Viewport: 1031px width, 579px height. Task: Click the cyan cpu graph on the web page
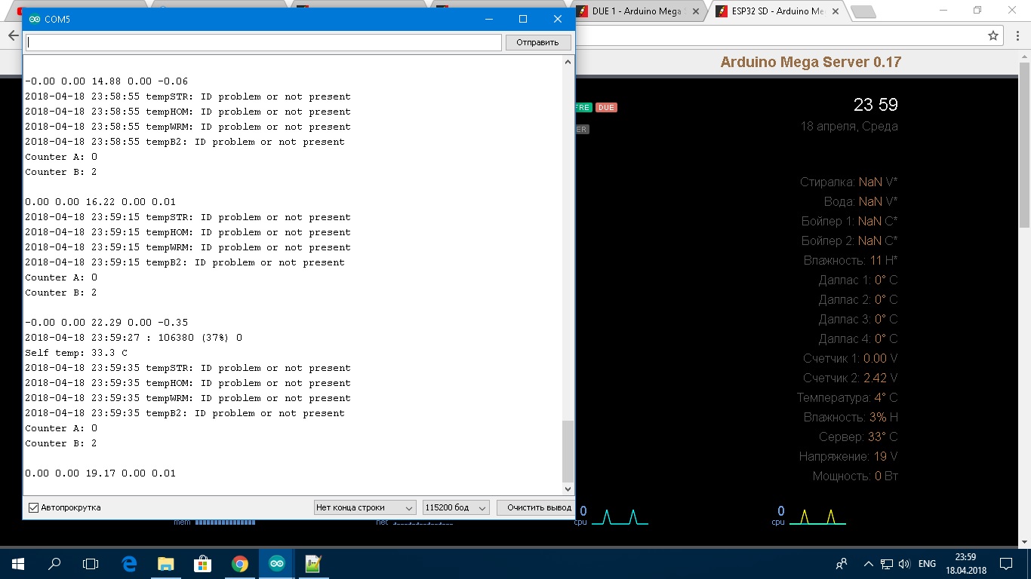coord(619,516)
